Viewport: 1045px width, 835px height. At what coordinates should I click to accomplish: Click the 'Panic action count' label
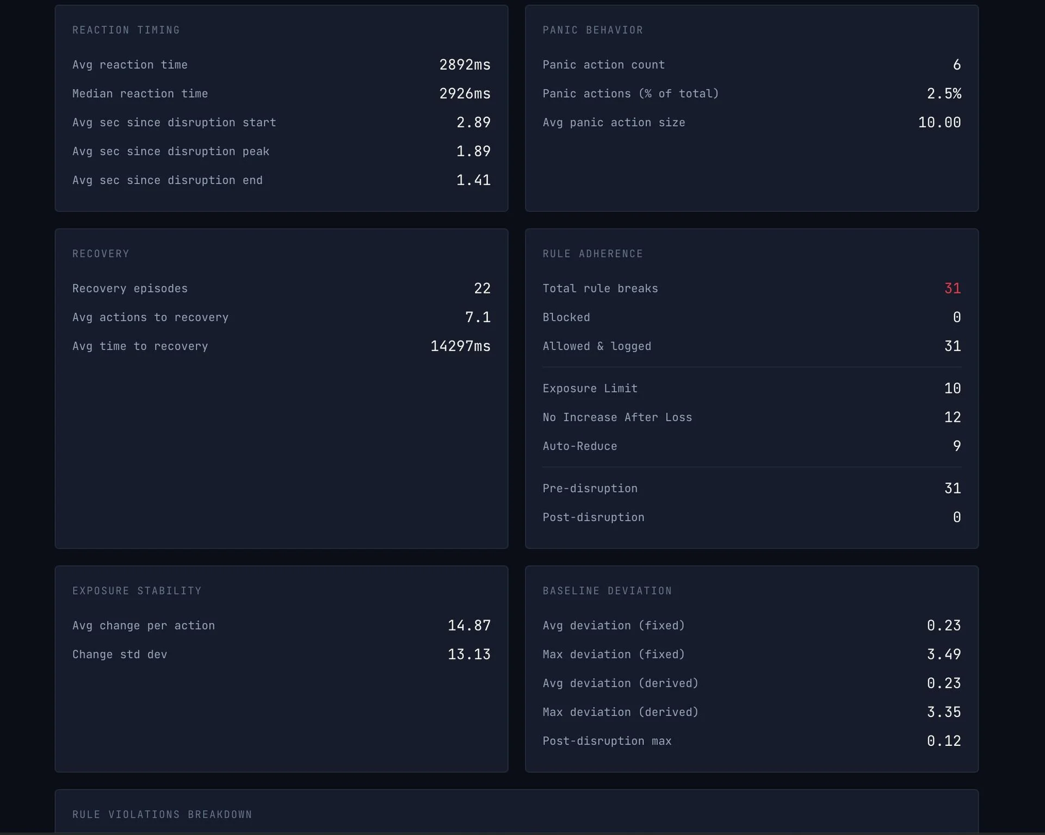[x=604, y=65]
